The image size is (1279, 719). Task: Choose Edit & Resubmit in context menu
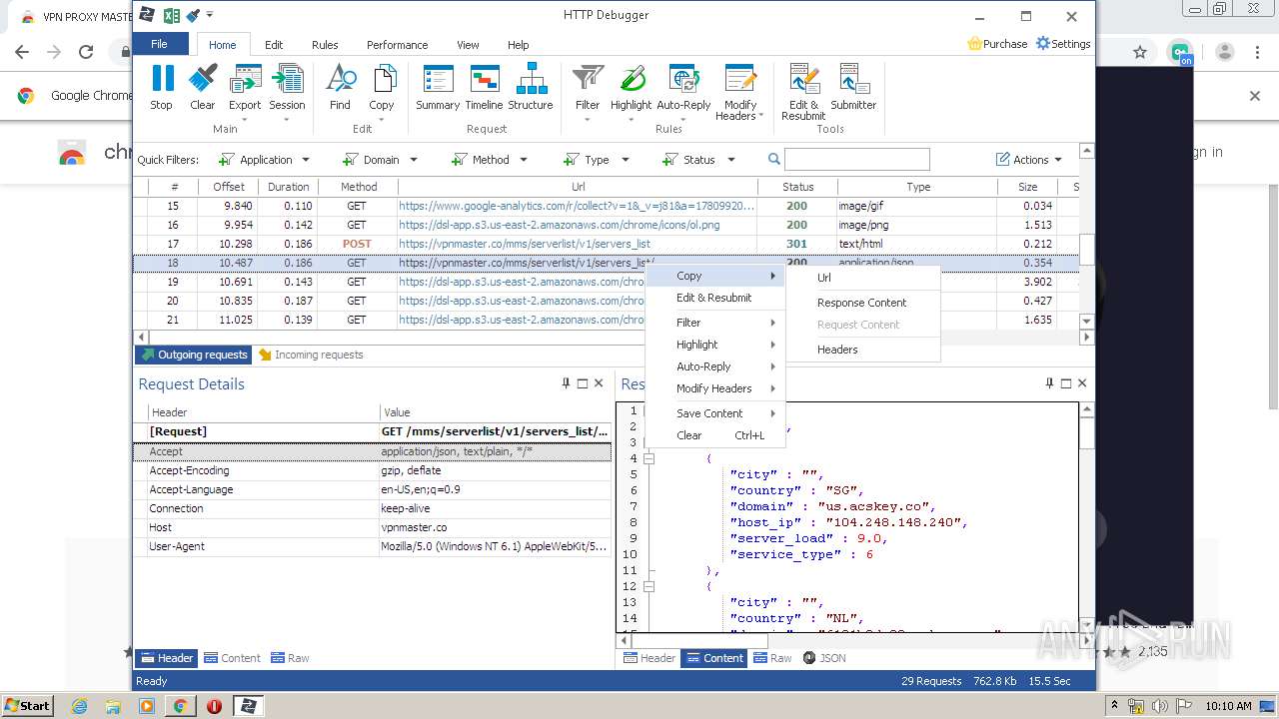715,298
